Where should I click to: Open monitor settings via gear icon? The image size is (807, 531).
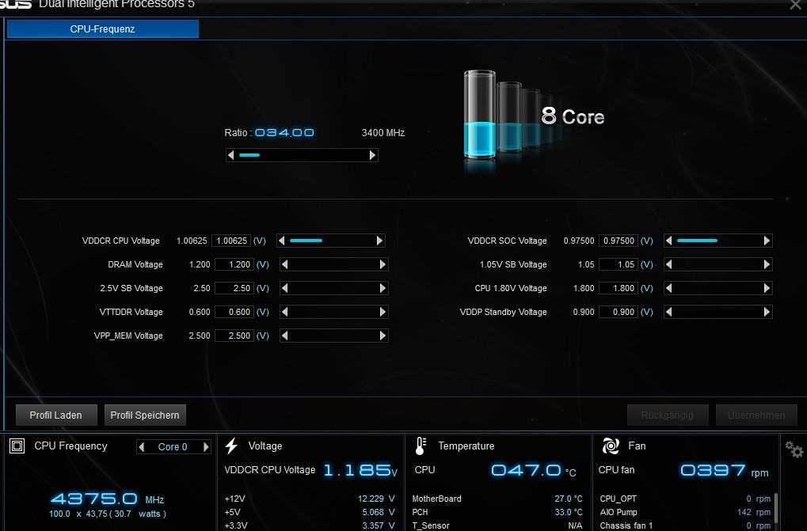pyautogui.click(x=794, y=449)
